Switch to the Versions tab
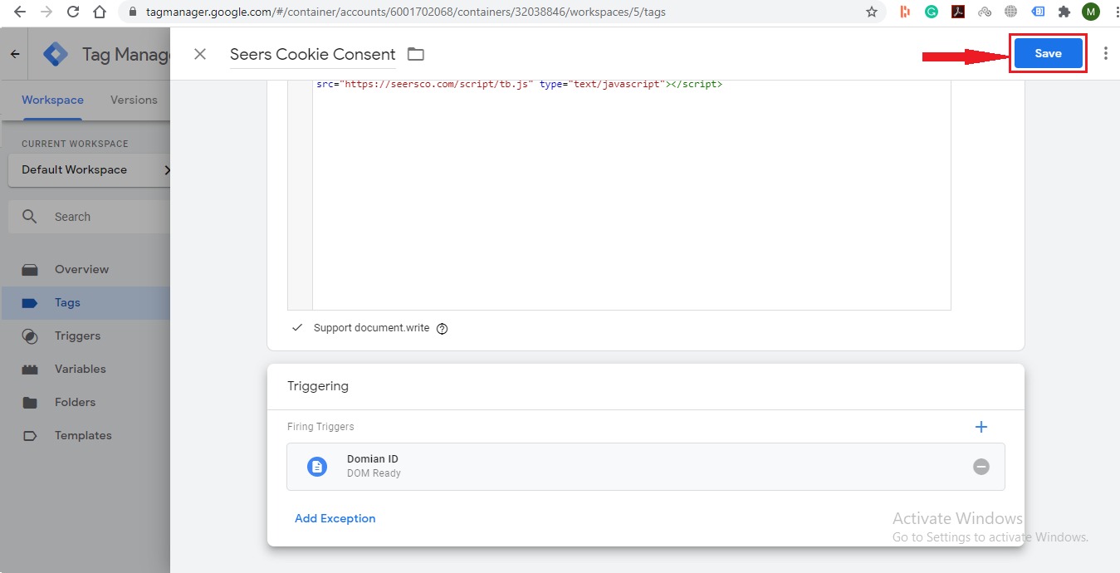The image size is (1120, 573). [134, 100]
